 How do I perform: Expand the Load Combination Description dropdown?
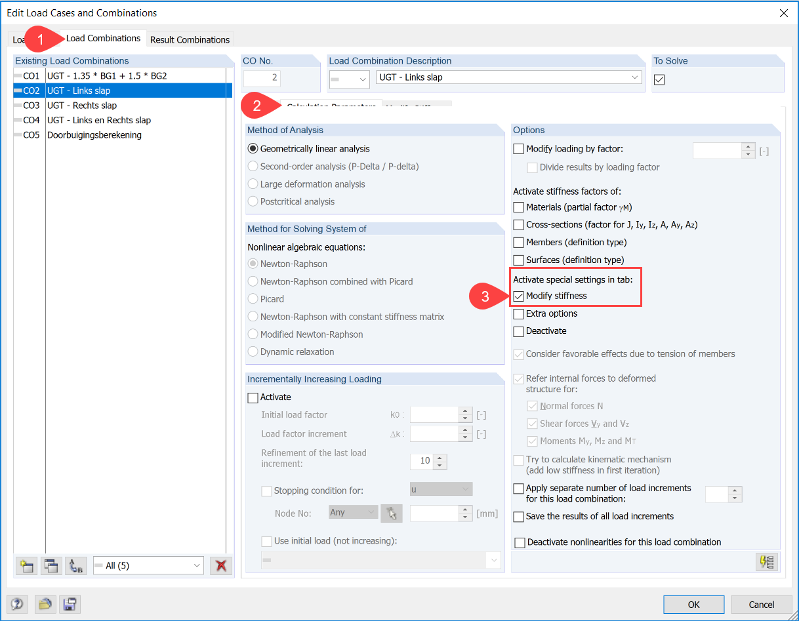tap(634, 77)
